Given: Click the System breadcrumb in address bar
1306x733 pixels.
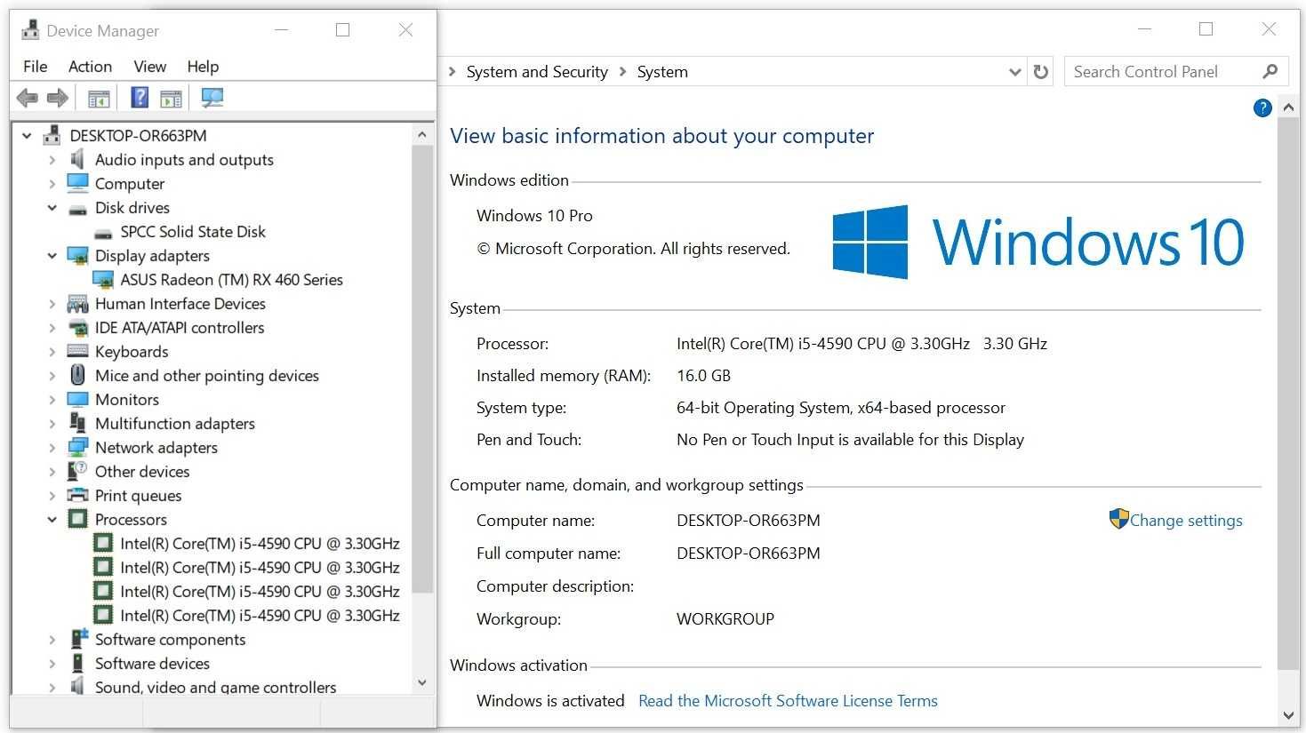Looking at the screenshot, I should [x=662, y=72].
